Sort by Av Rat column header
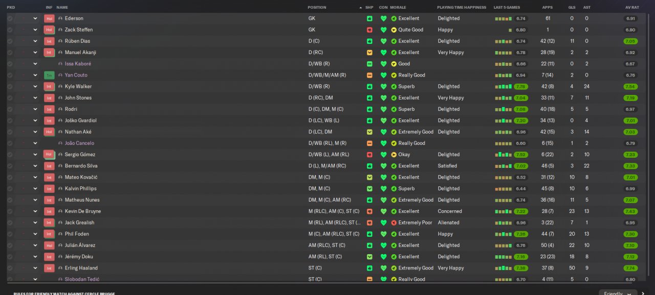Viewport: 655px width, 295px height. coord(632,8)
